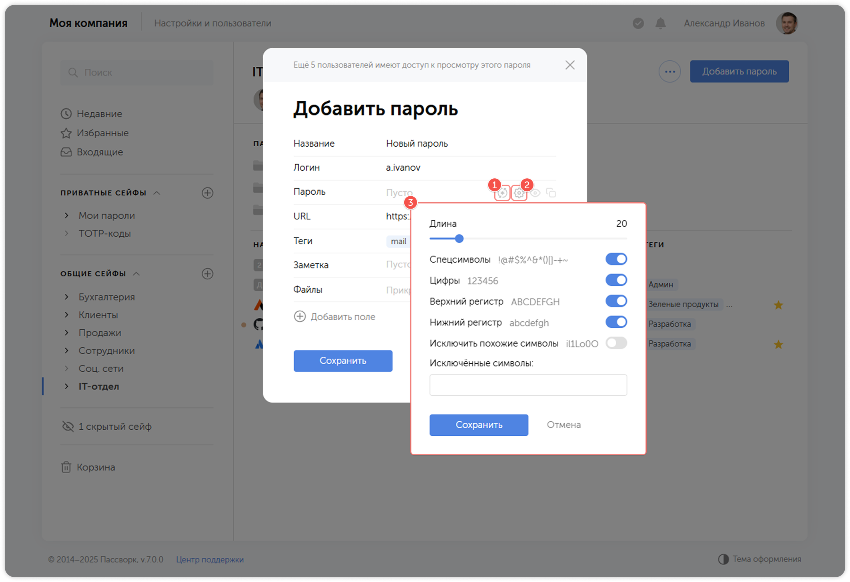Click the Длина slider handle
This screenshot has height=582, width=850.
pos(459,239)
